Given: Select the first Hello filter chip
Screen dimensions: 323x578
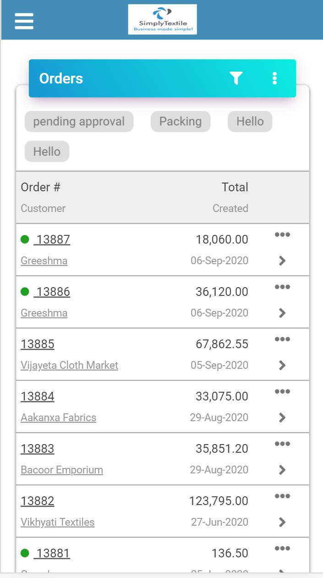Looking at the screenshot, I should point(250,122).
